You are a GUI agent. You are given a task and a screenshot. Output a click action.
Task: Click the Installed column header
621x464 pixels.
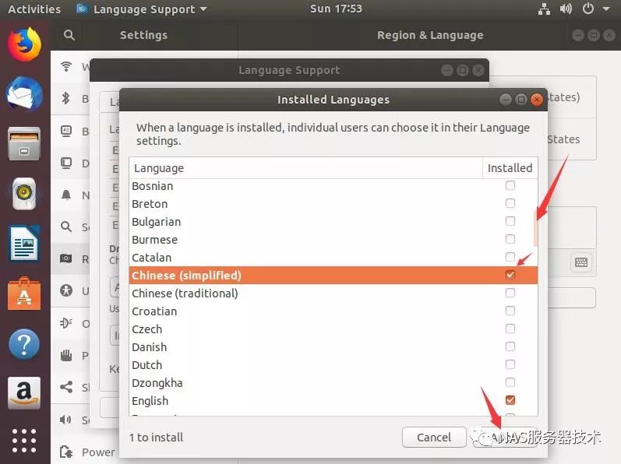point(510,168)
